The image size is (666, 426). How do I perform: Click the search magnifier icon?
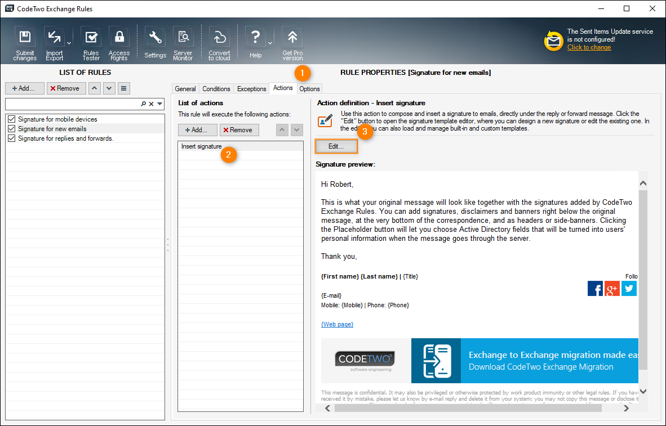pyautogui.click(x=144, y=104)
